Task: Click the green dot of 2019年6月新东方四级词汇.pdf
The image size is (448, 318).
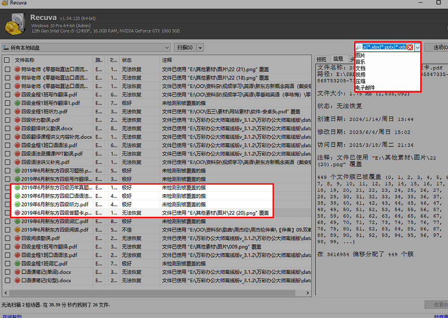Action: (x=17, y=221)
